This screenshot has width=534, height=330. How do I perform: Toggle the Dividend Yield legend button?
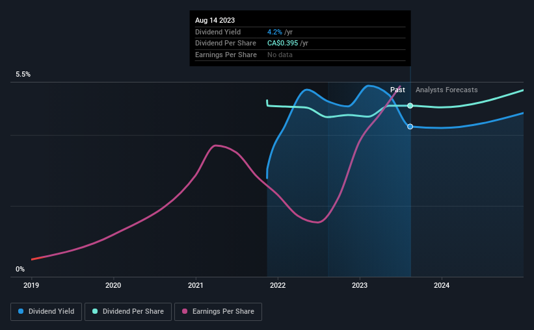pyautogui.click(x=46, y=312)
